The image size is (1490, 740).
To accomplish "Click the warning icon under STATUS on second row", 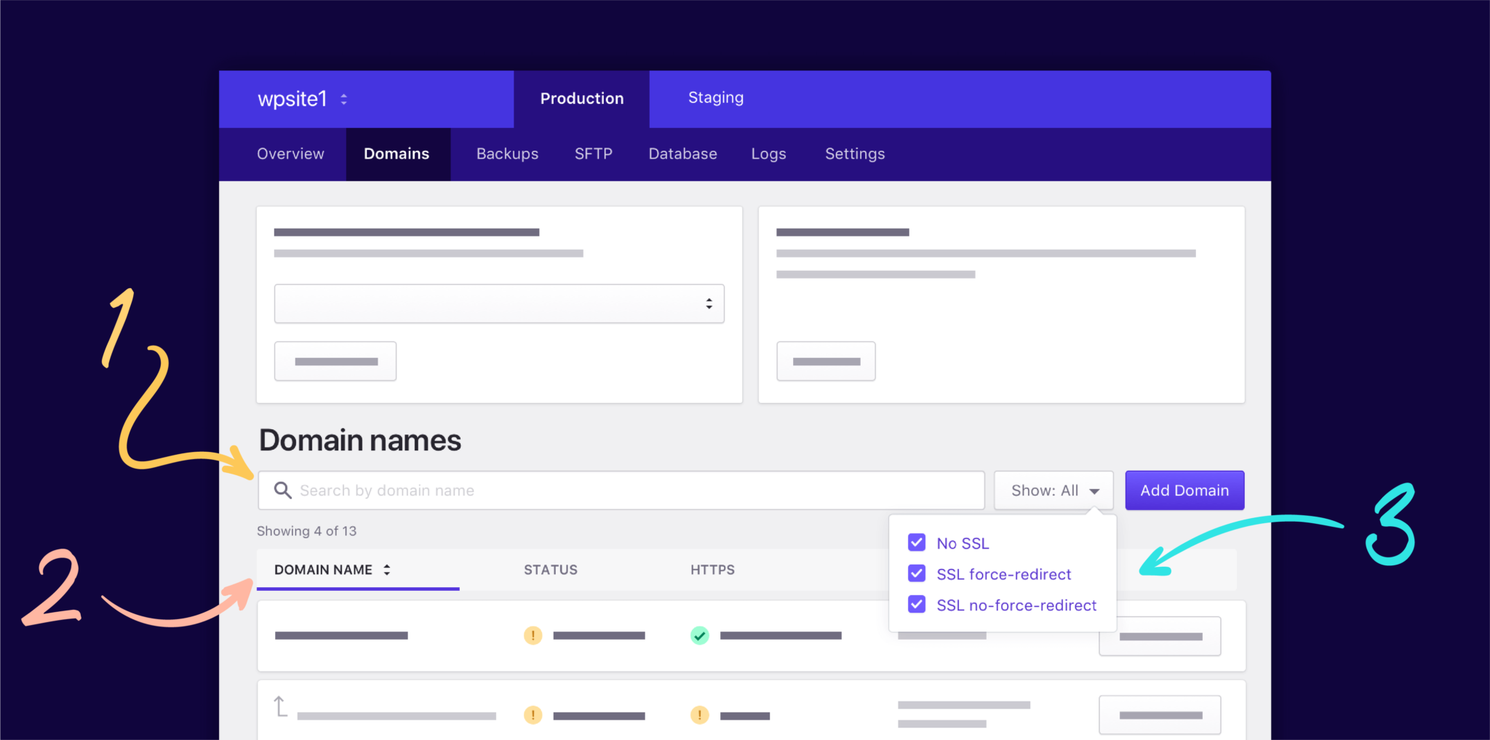I will click(533, 715).
